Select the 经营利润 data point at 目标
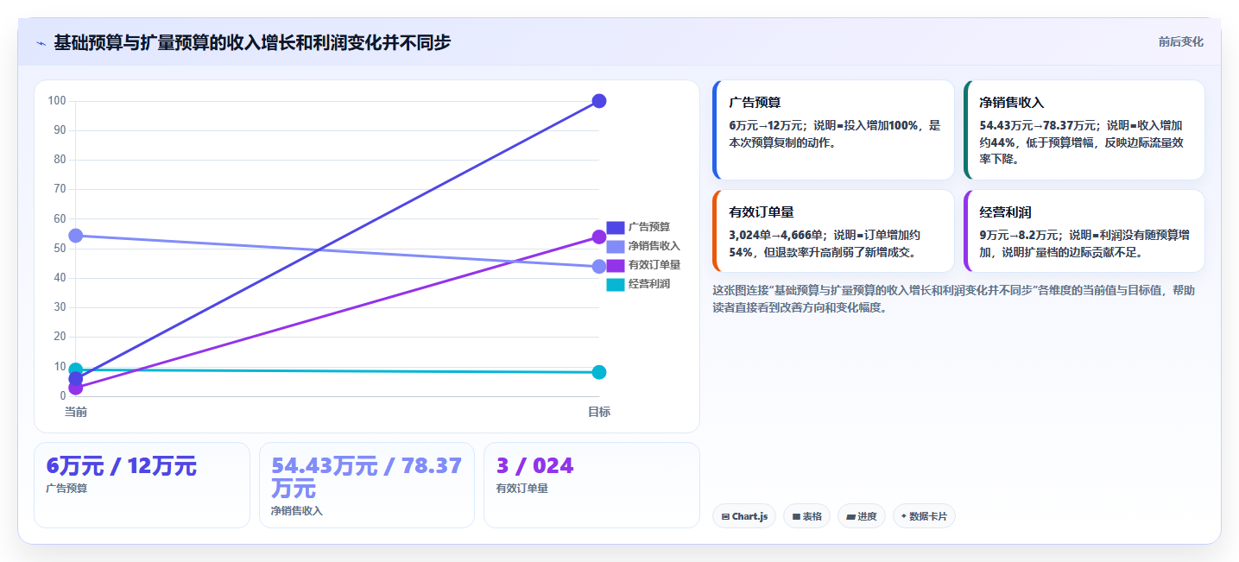 pos(599,372)
